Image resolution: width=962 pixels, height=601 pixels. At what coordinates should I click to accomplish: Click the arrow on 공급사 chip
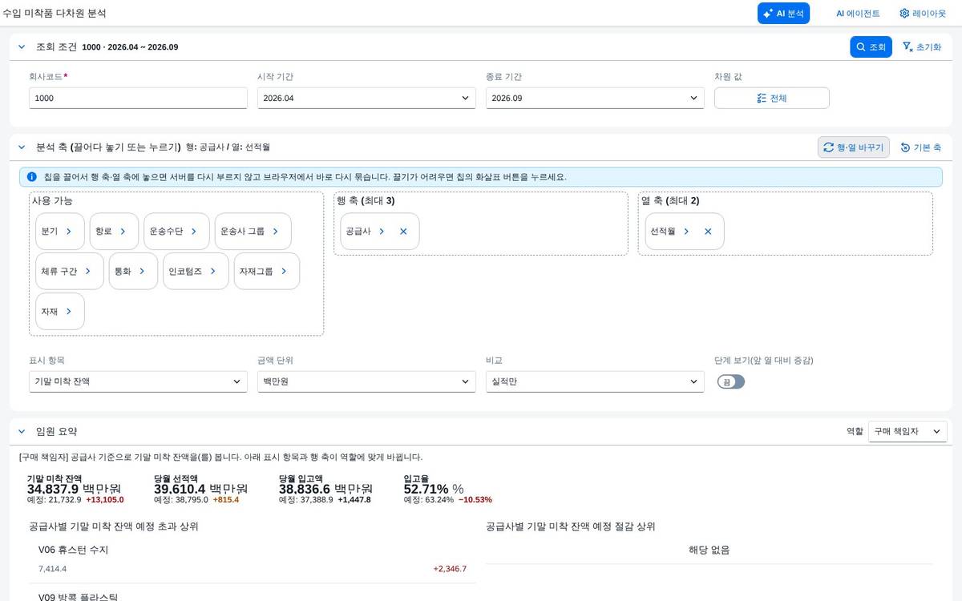point(382,231)
